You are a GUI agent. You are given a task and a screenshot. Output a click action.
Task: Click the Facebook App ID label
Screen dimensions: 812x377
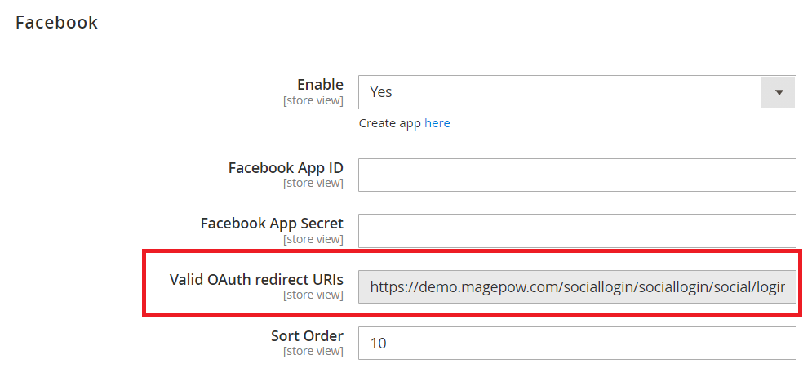coord(286,168)
